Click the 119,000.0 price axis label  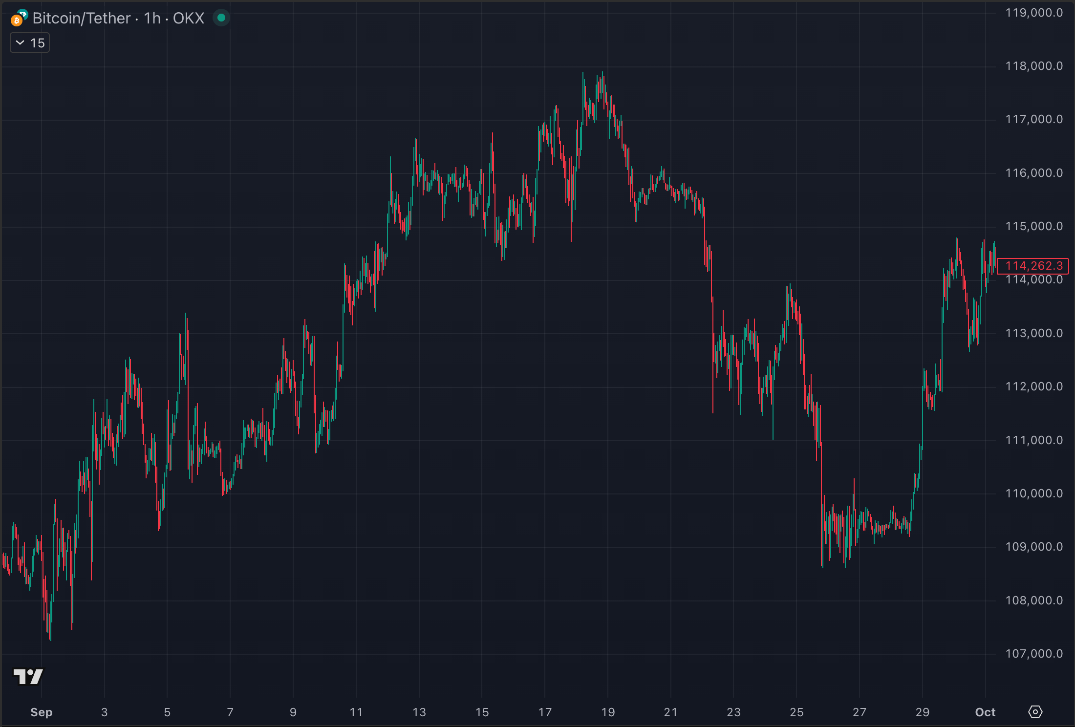[1033, 13]
